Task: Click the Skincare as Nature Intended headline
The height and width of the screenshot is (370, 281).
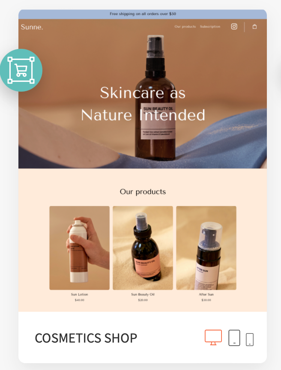Action: (x=143, y=104)
